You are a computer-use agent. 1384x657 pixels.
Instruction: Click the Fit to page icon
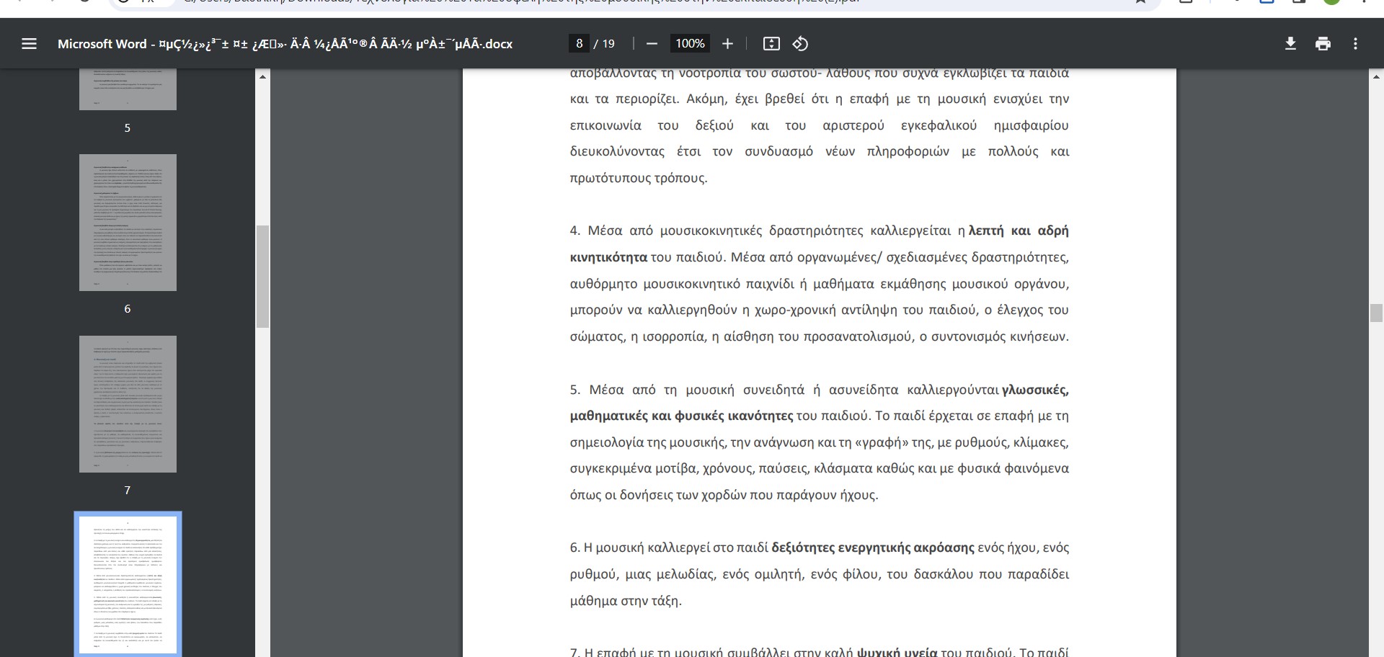771,44
